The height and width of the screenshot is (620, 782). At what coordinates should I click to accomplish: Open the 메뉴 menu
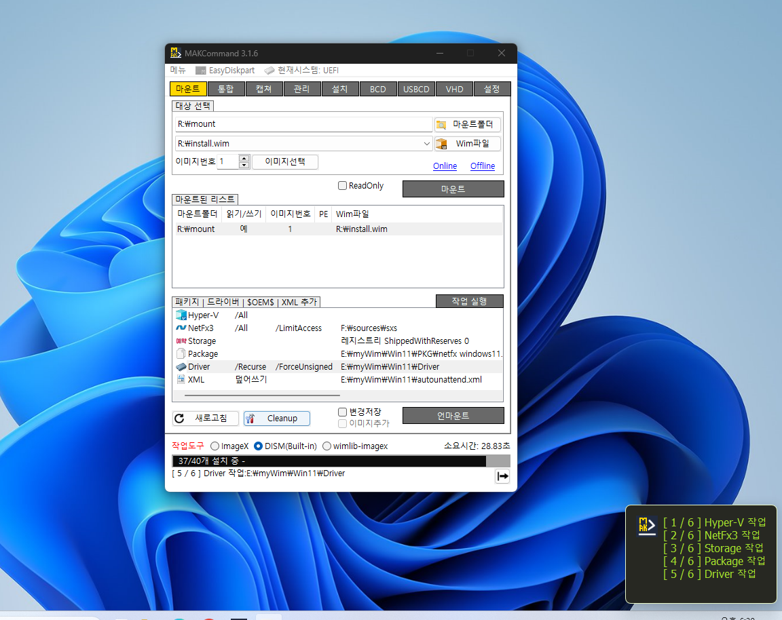click(x=178, y=71)
